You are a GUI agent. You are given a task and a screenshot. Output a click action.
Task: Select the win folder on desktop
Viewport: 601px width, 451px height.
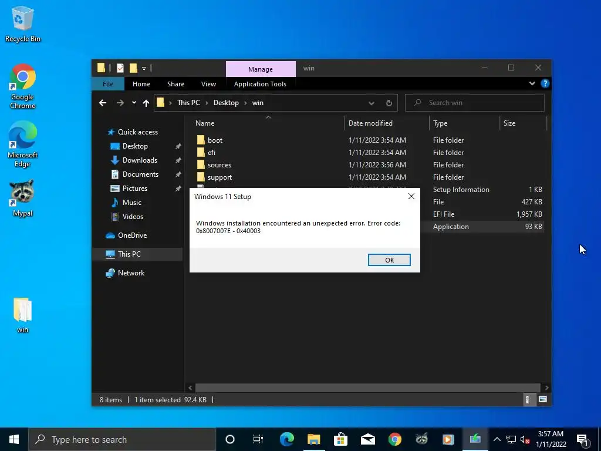23,315
